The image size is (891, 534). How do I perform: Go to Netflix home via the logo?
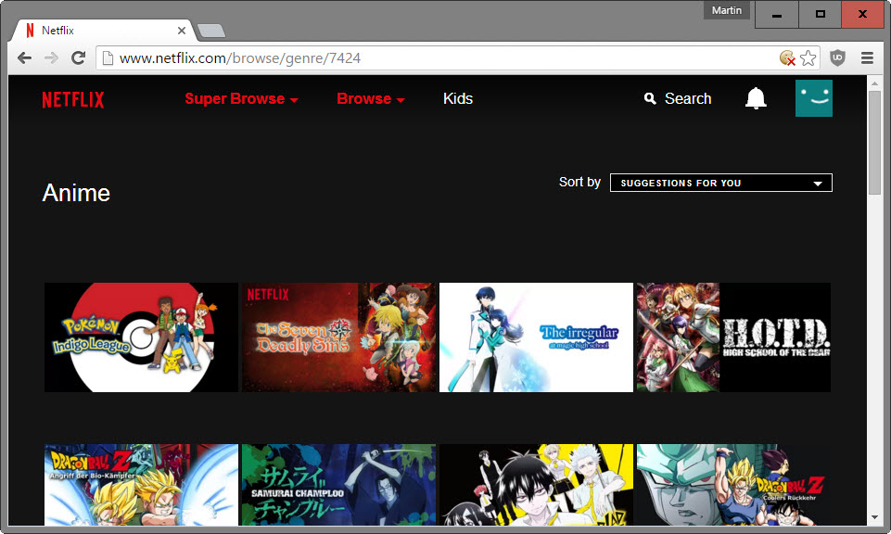click(73, 100)
